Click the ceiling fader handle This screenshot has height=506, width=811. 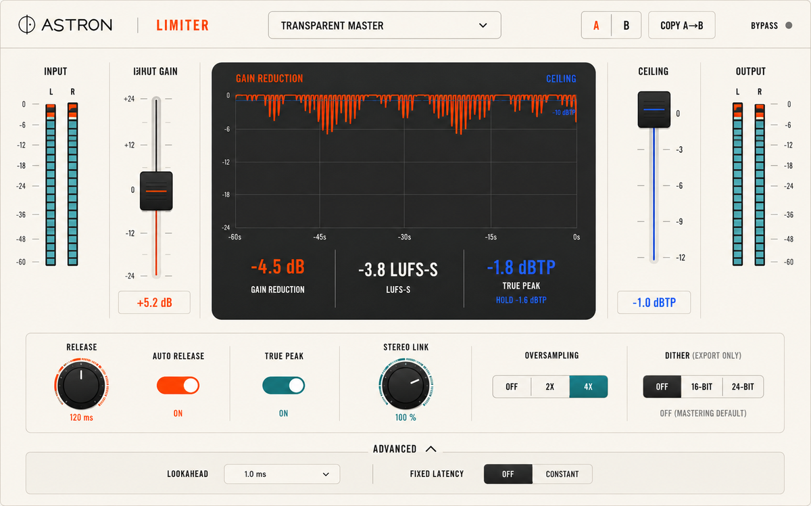(654, 109)
